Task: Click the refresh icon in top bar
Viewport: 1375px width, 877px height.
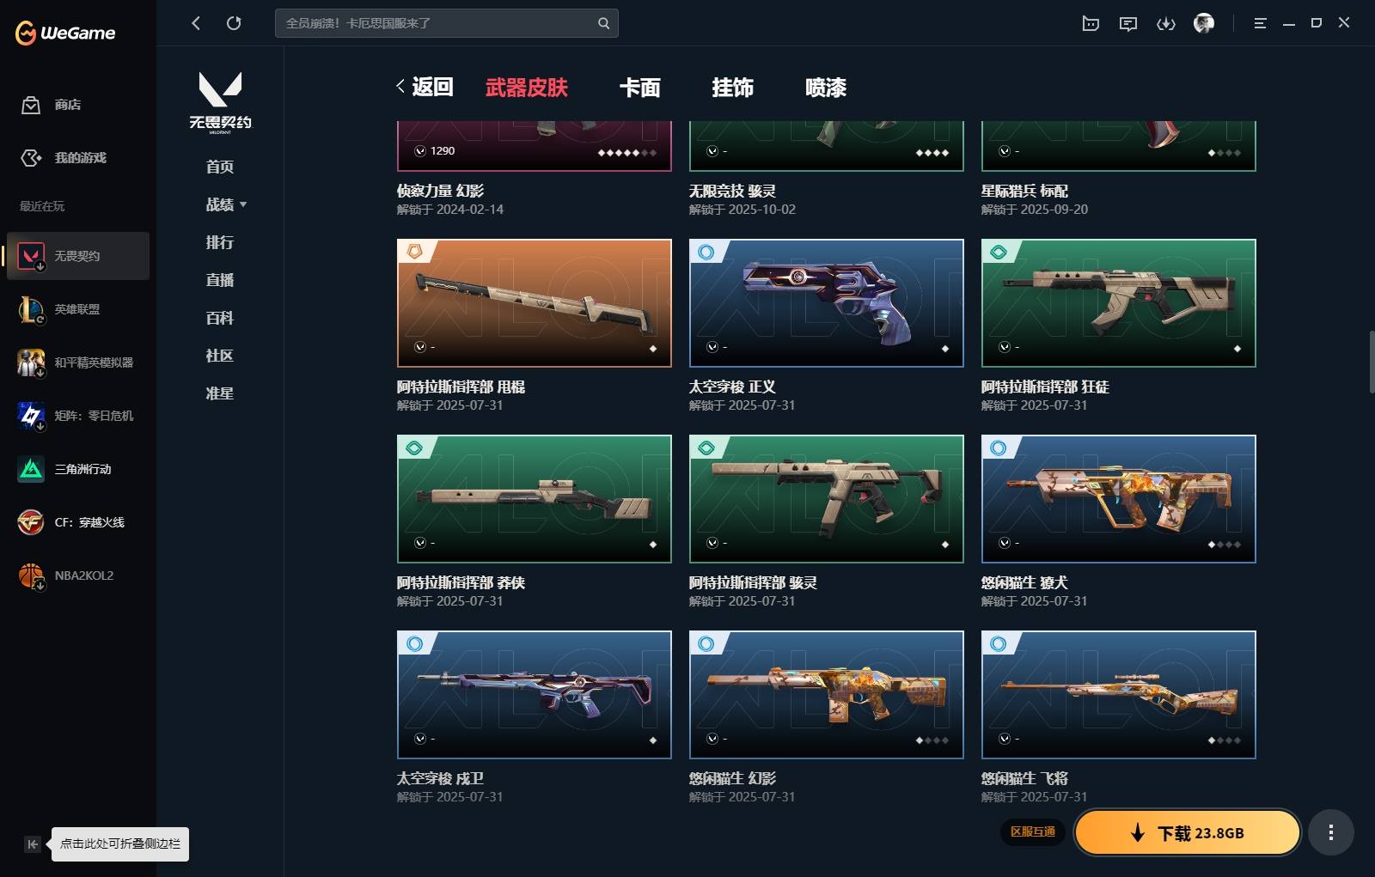Action: (234, 23)
